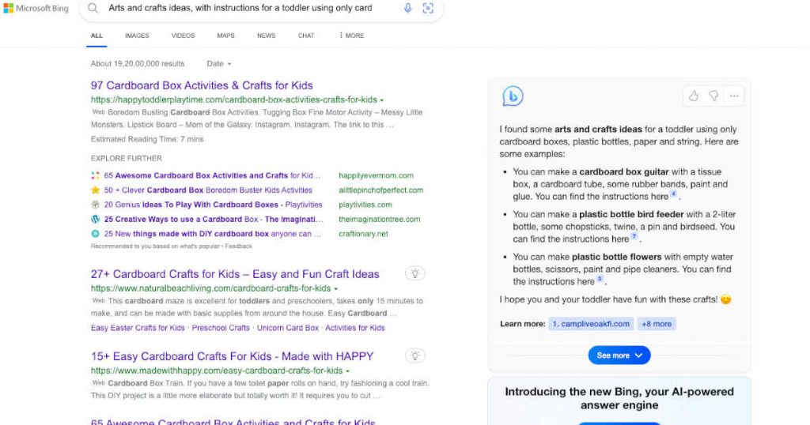Click the +8 more sources button

(x=657, y=324)
